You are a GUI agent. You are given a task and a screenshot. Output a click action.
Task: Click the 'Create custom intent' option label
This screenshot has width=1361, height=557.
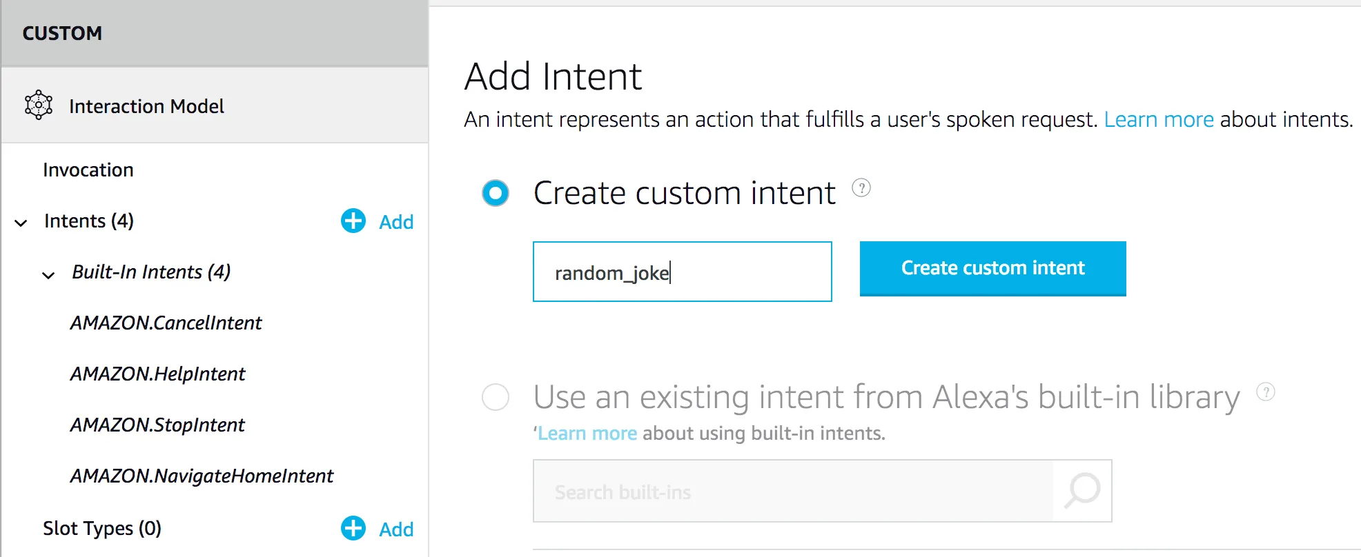coord(685,193)
